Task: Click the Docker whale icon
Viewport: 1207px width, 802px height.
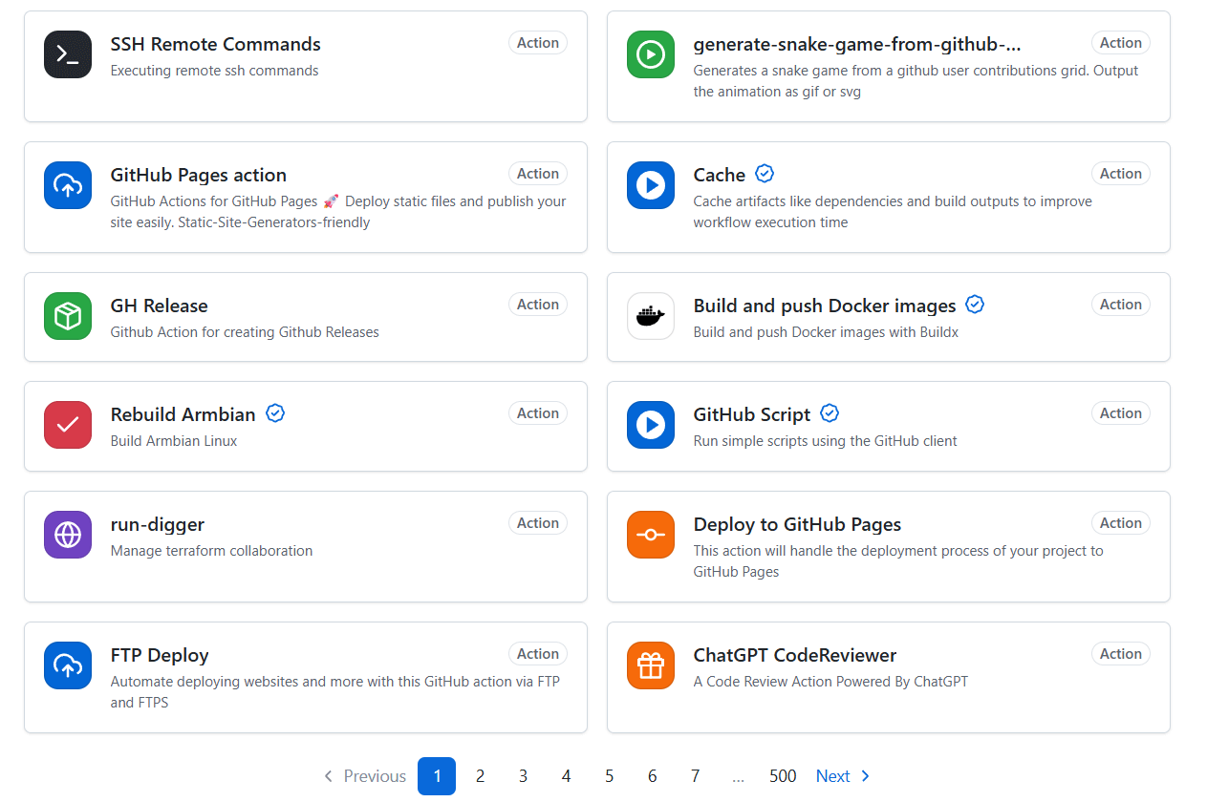Action: (651, 316)
